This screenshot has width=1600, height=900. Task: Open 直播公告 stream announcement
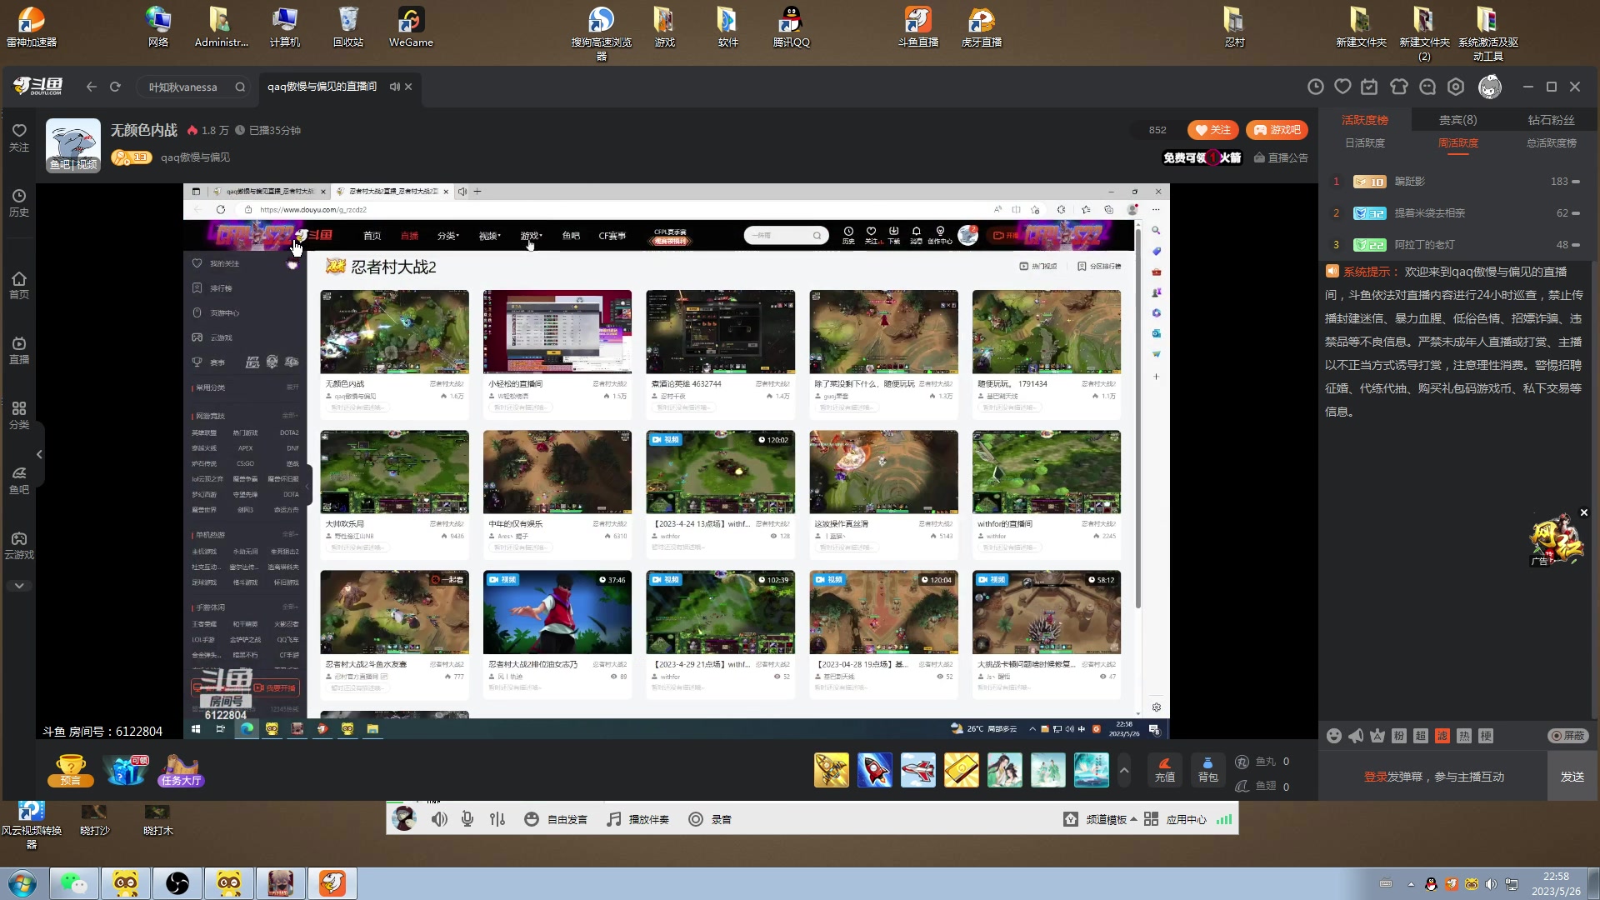pyautogui.click(x=1281, y=157)
